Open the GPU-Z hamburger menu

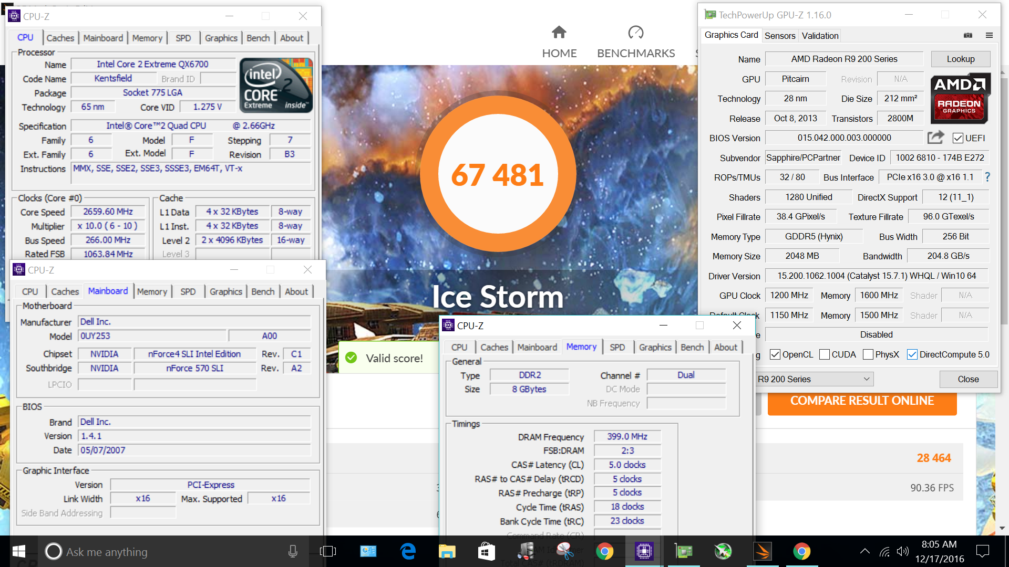[x=989, y=35]
